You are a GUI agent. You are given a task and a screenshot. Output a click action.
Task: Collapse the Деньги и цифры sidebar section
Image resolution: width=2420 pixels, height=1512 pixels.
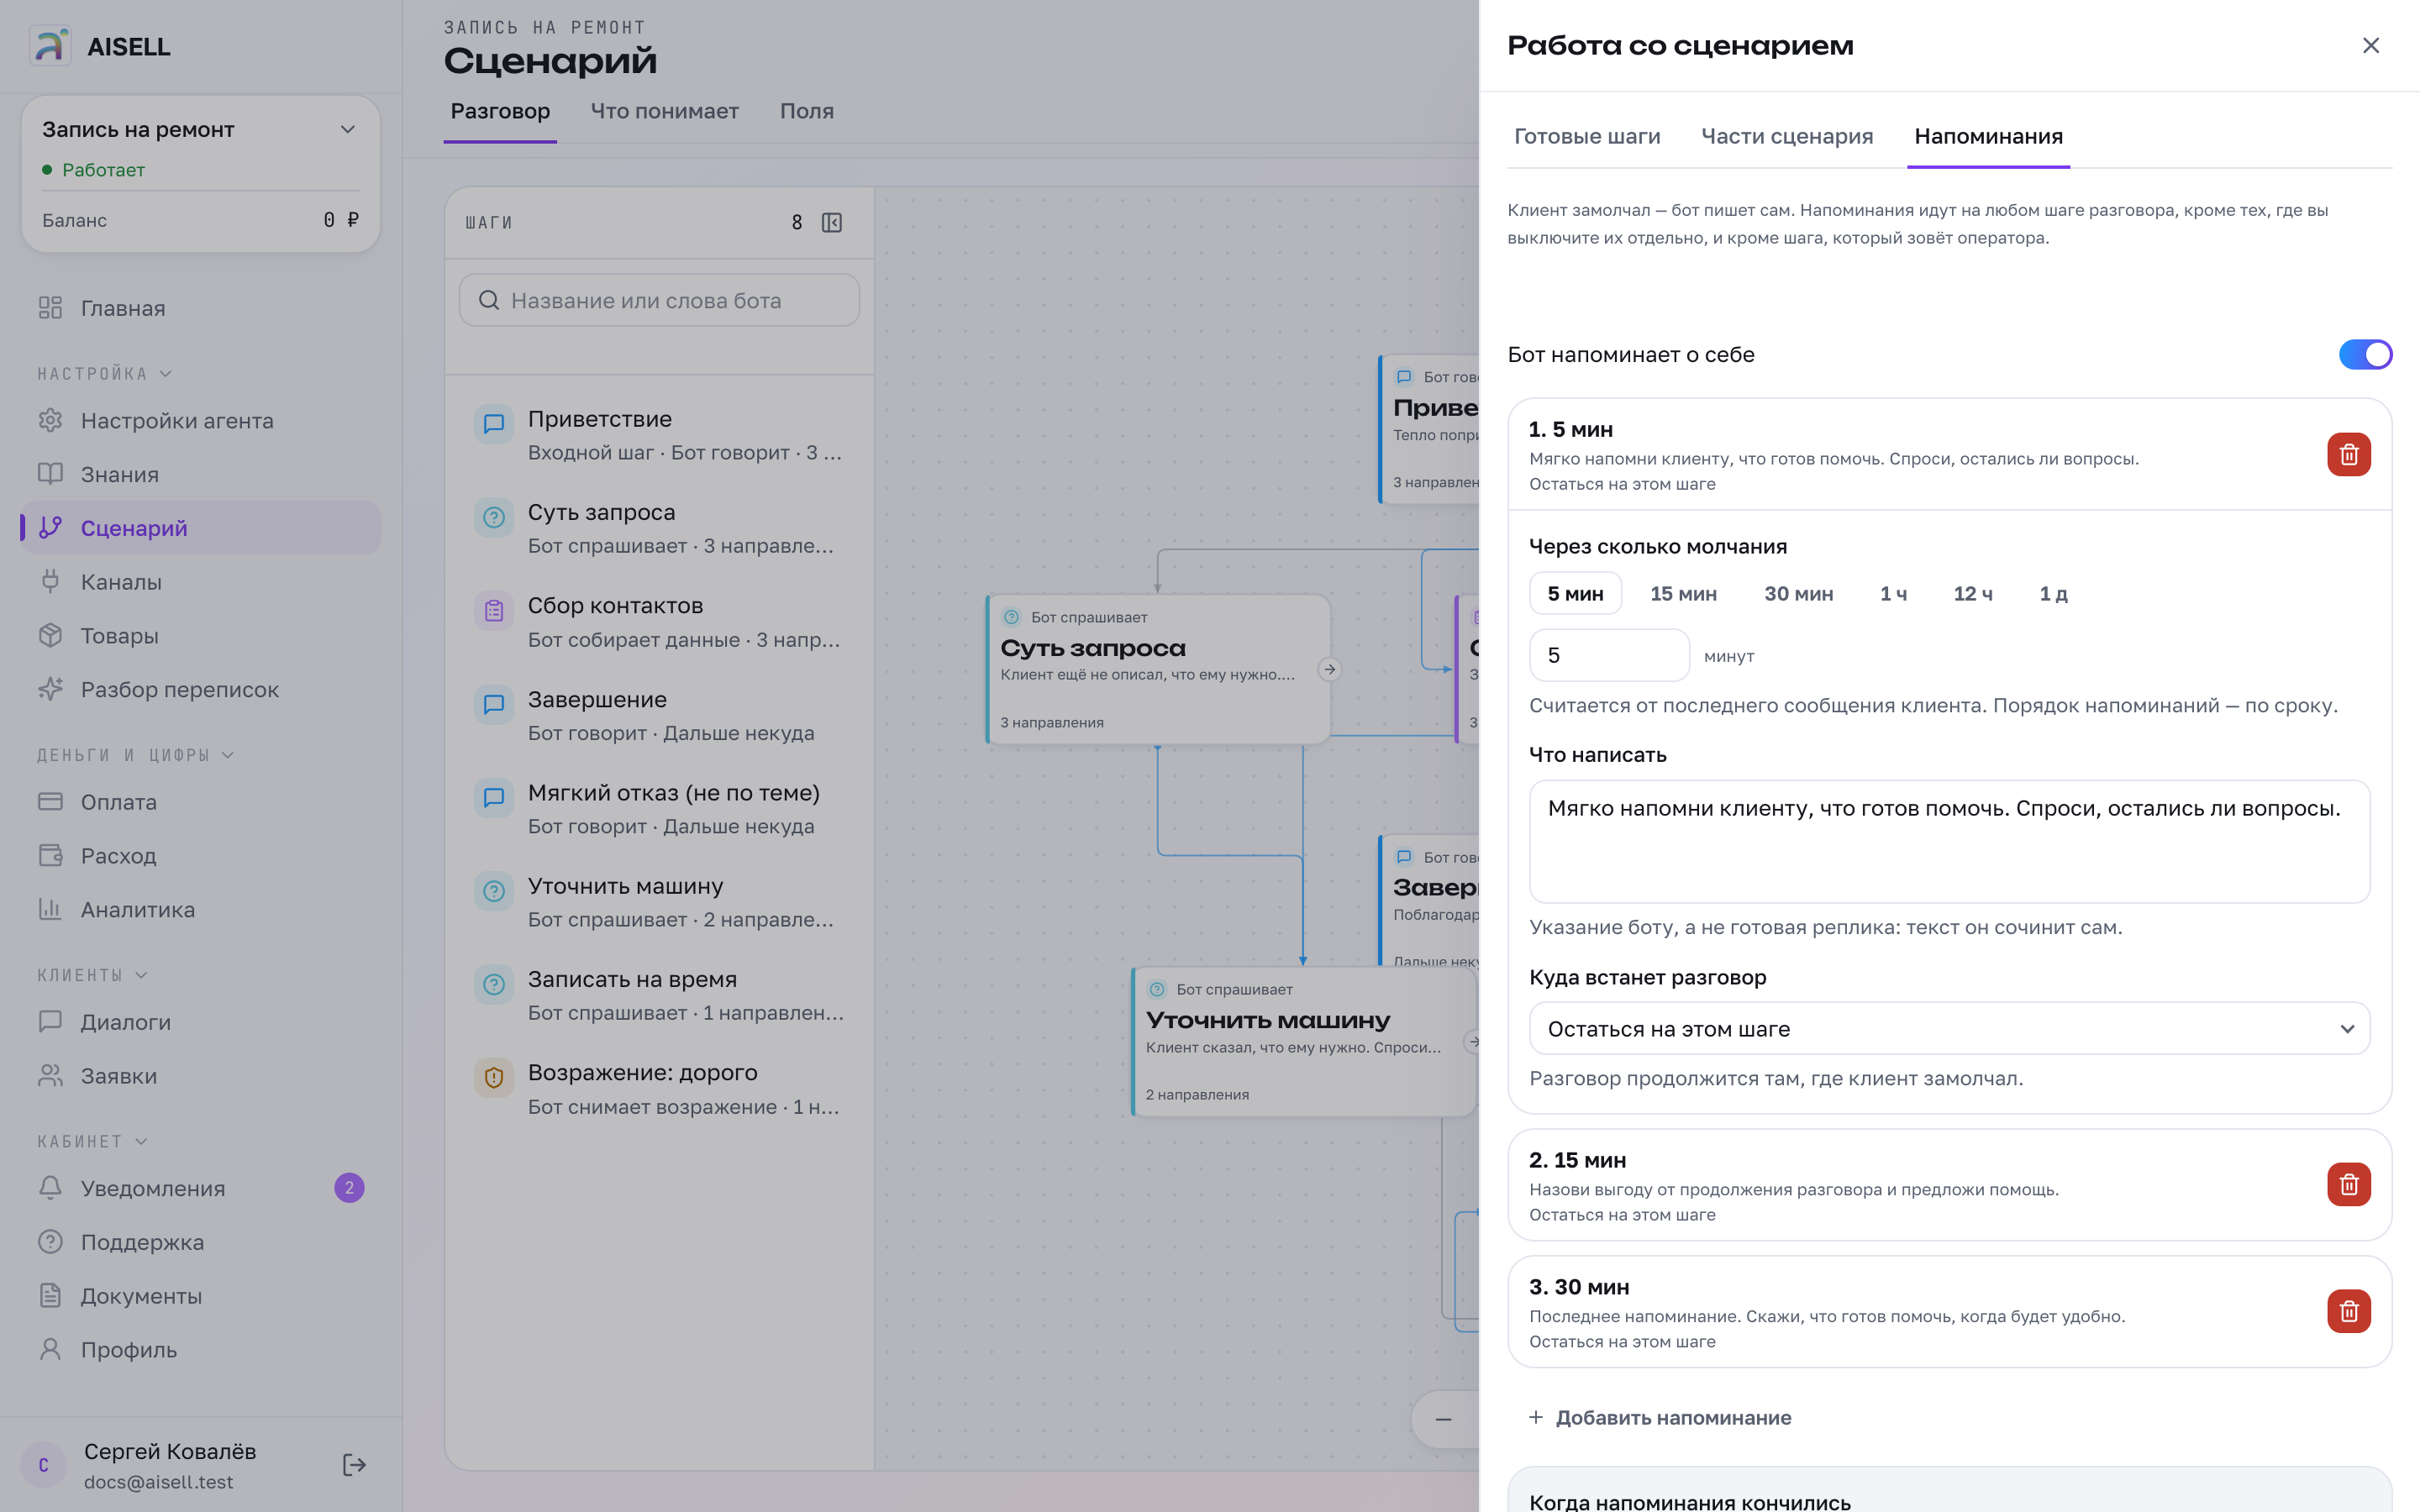pos(136,755)
